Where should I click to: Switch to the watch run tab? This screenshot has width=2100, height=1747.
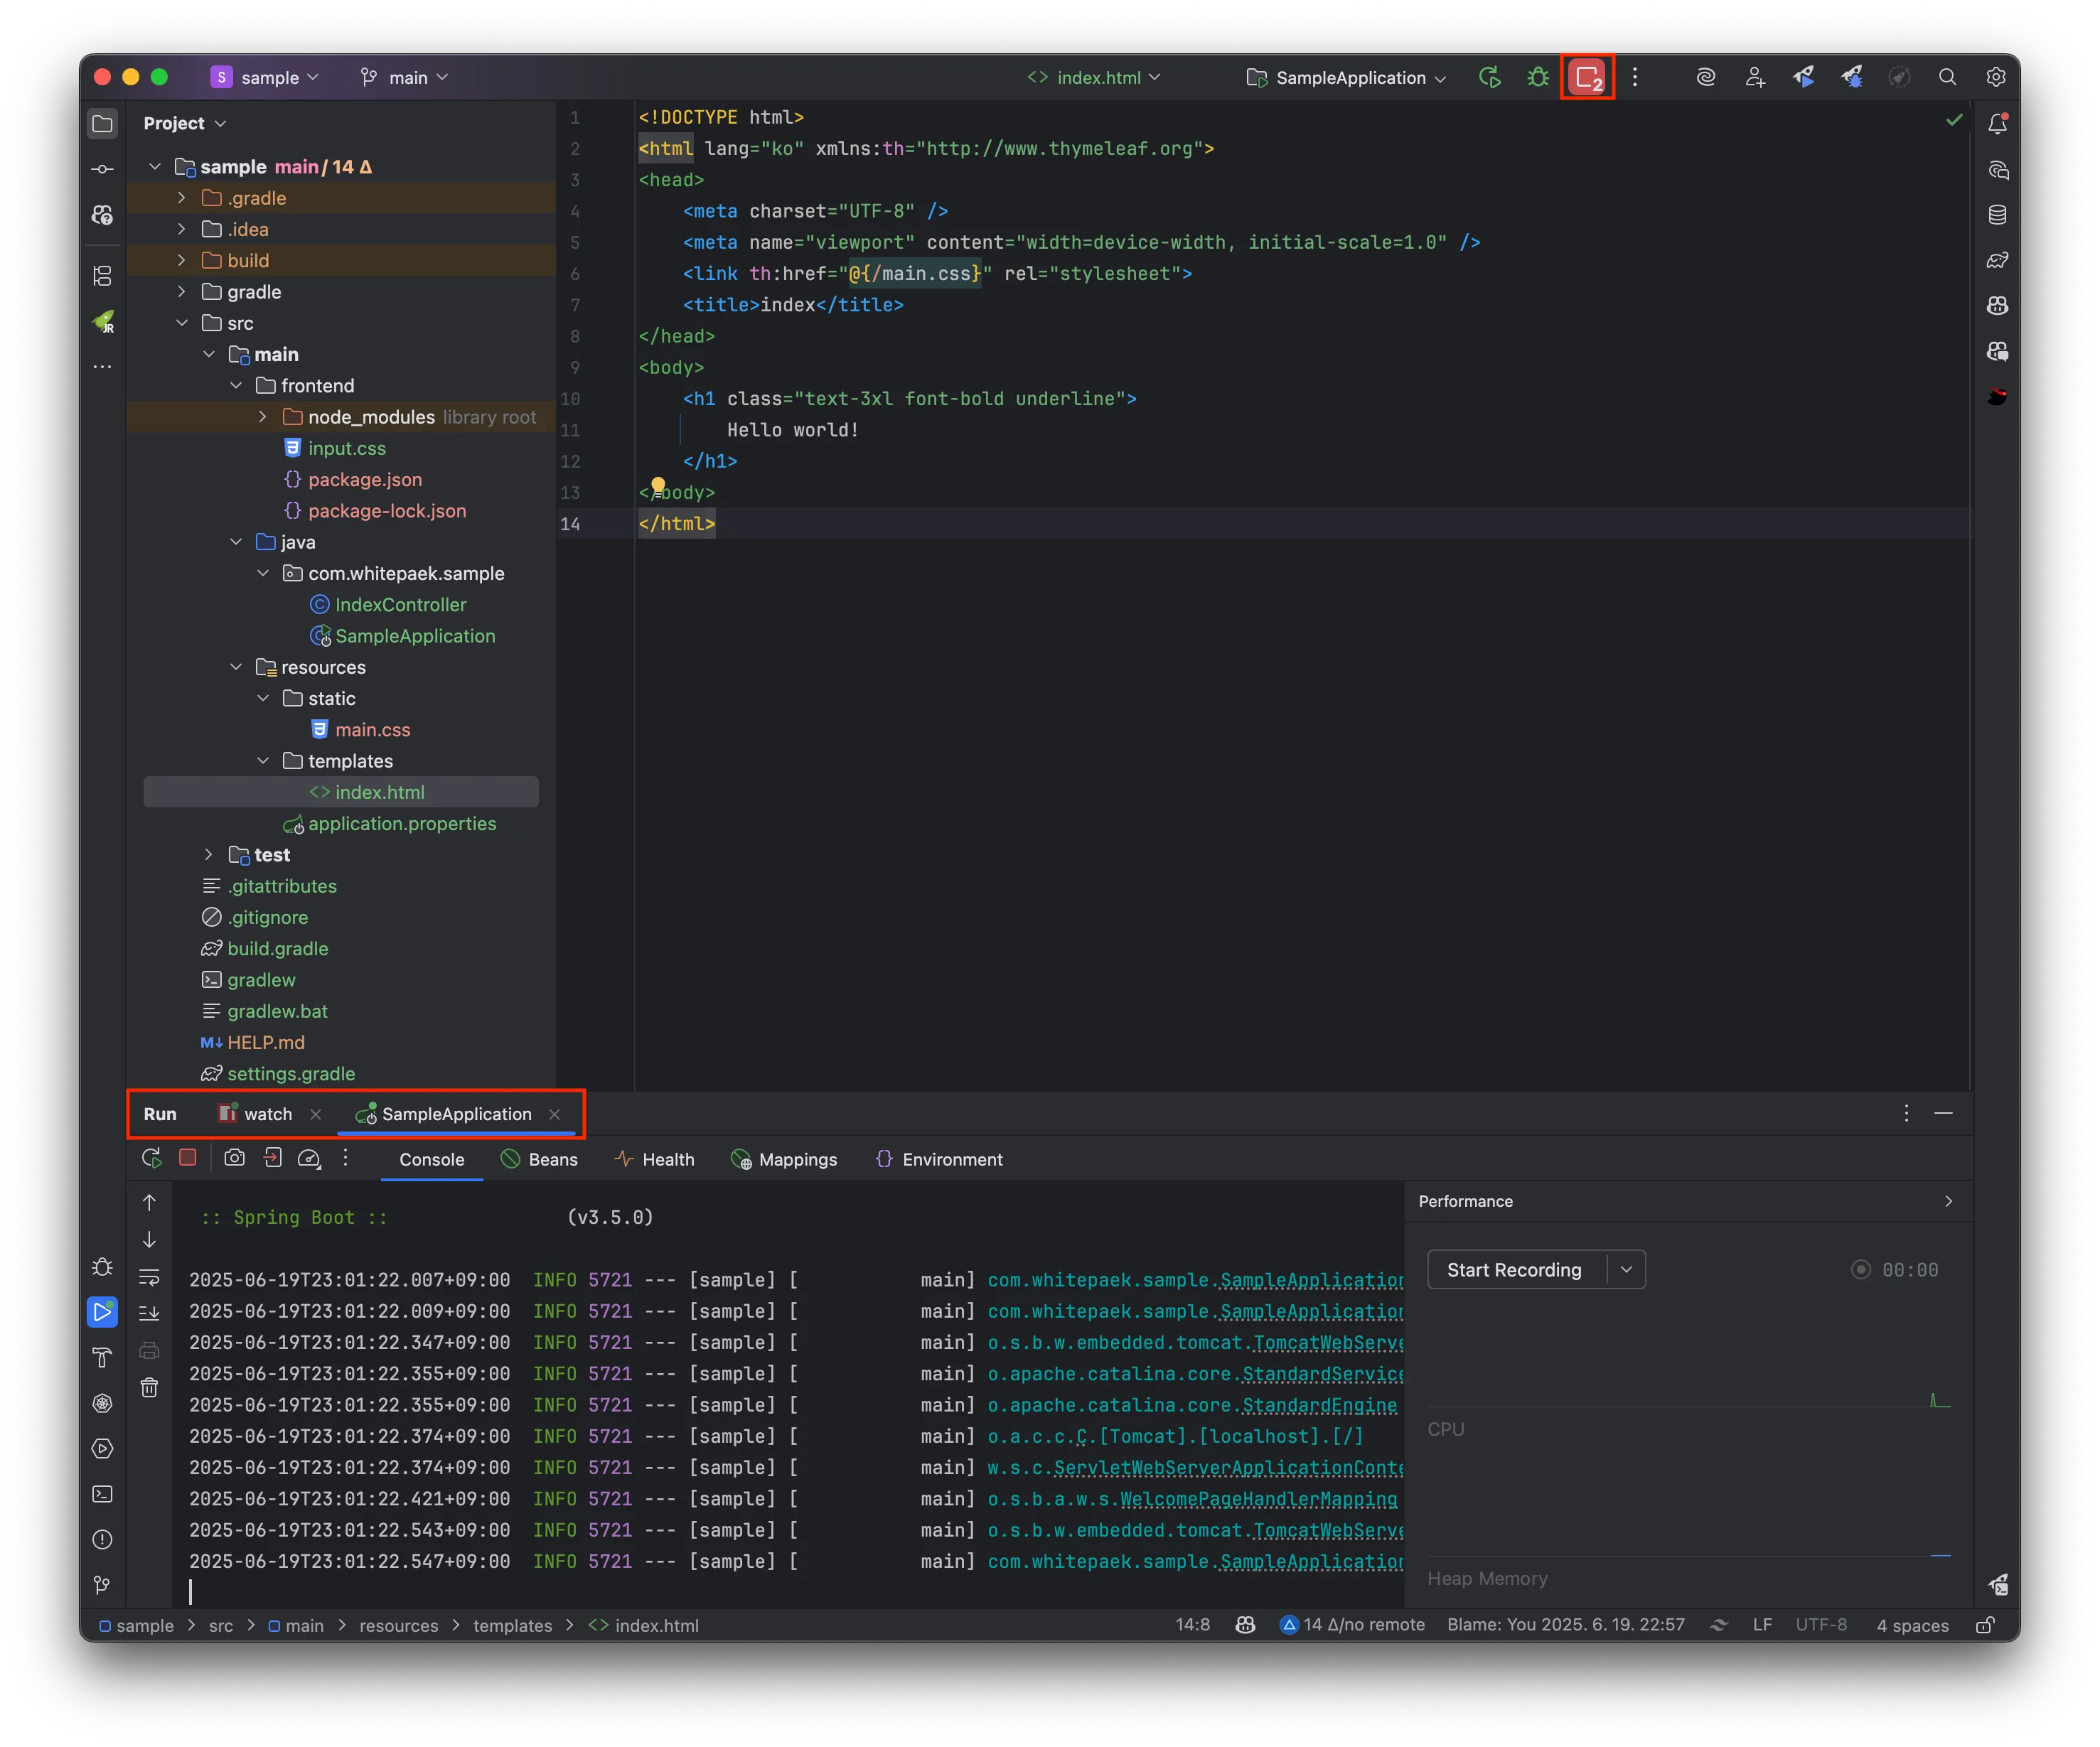(x=256, y=1113)
